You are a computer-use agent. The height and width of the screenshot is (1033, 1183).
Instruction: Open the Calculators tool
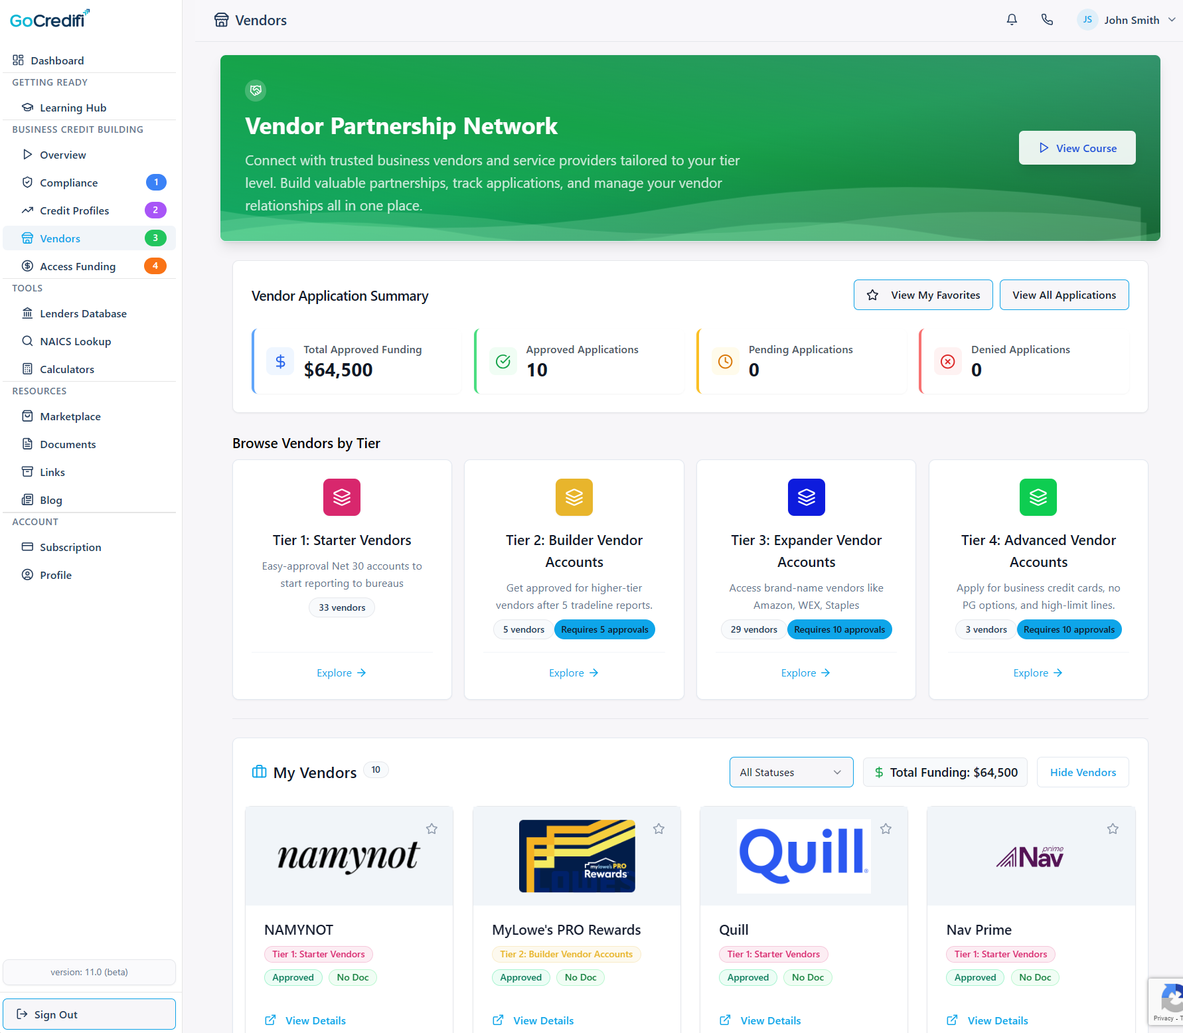point(66,368)
